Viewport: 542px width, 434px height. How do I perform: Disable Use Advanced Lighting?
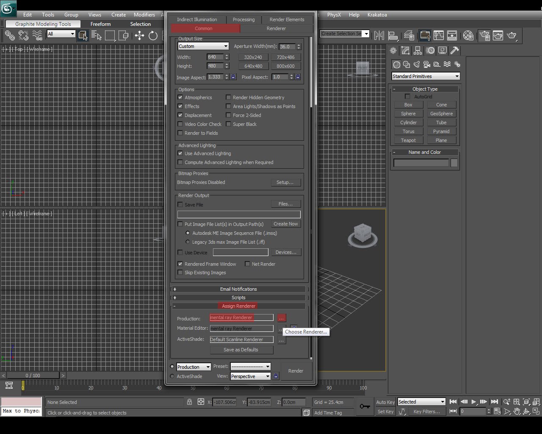tap(180, 153)
